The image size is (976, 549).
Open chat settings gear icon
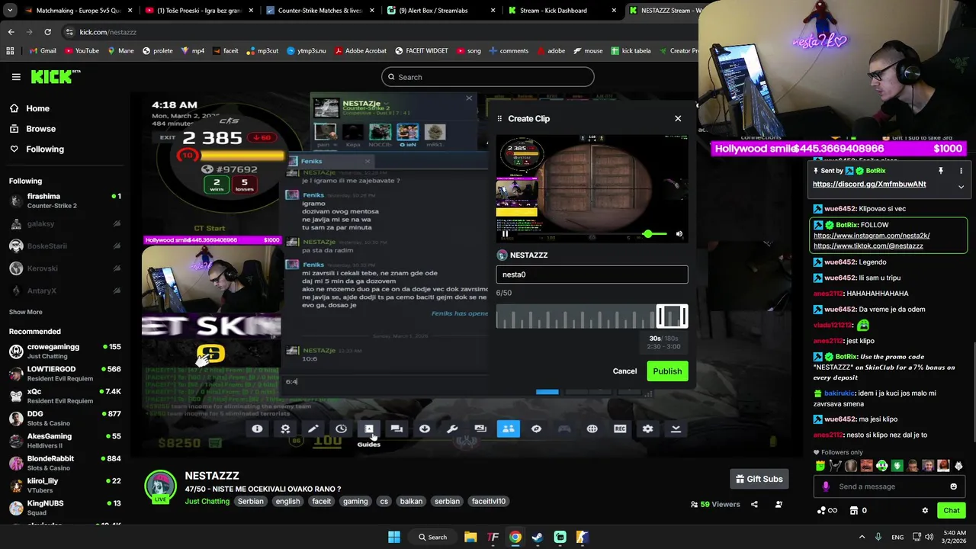(925, 510)
